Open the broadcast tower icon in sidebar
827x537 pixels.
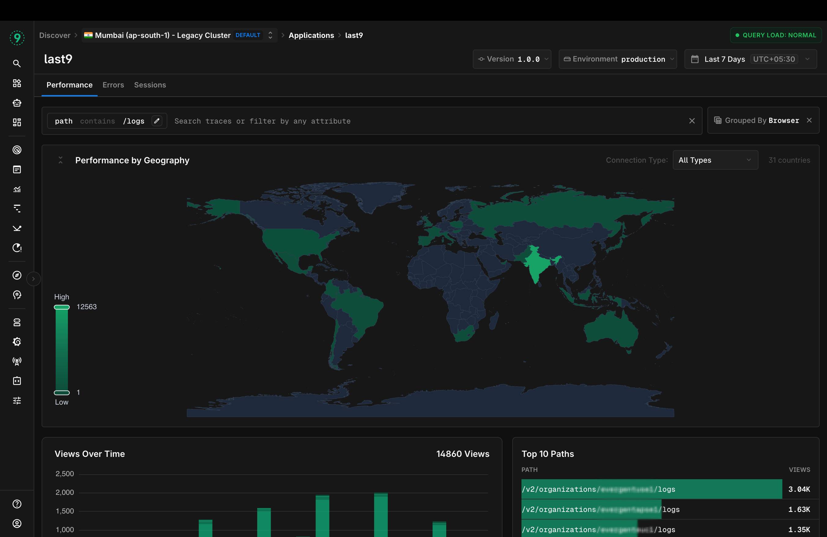17,361
